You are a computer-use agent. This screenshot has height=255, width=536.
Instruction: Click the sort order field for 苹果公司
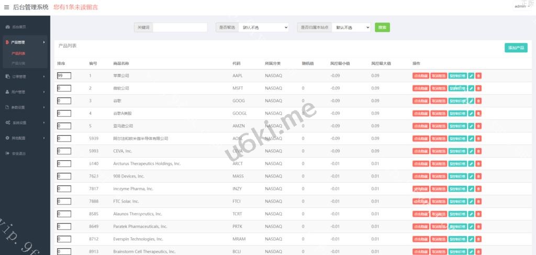point(64,76)
